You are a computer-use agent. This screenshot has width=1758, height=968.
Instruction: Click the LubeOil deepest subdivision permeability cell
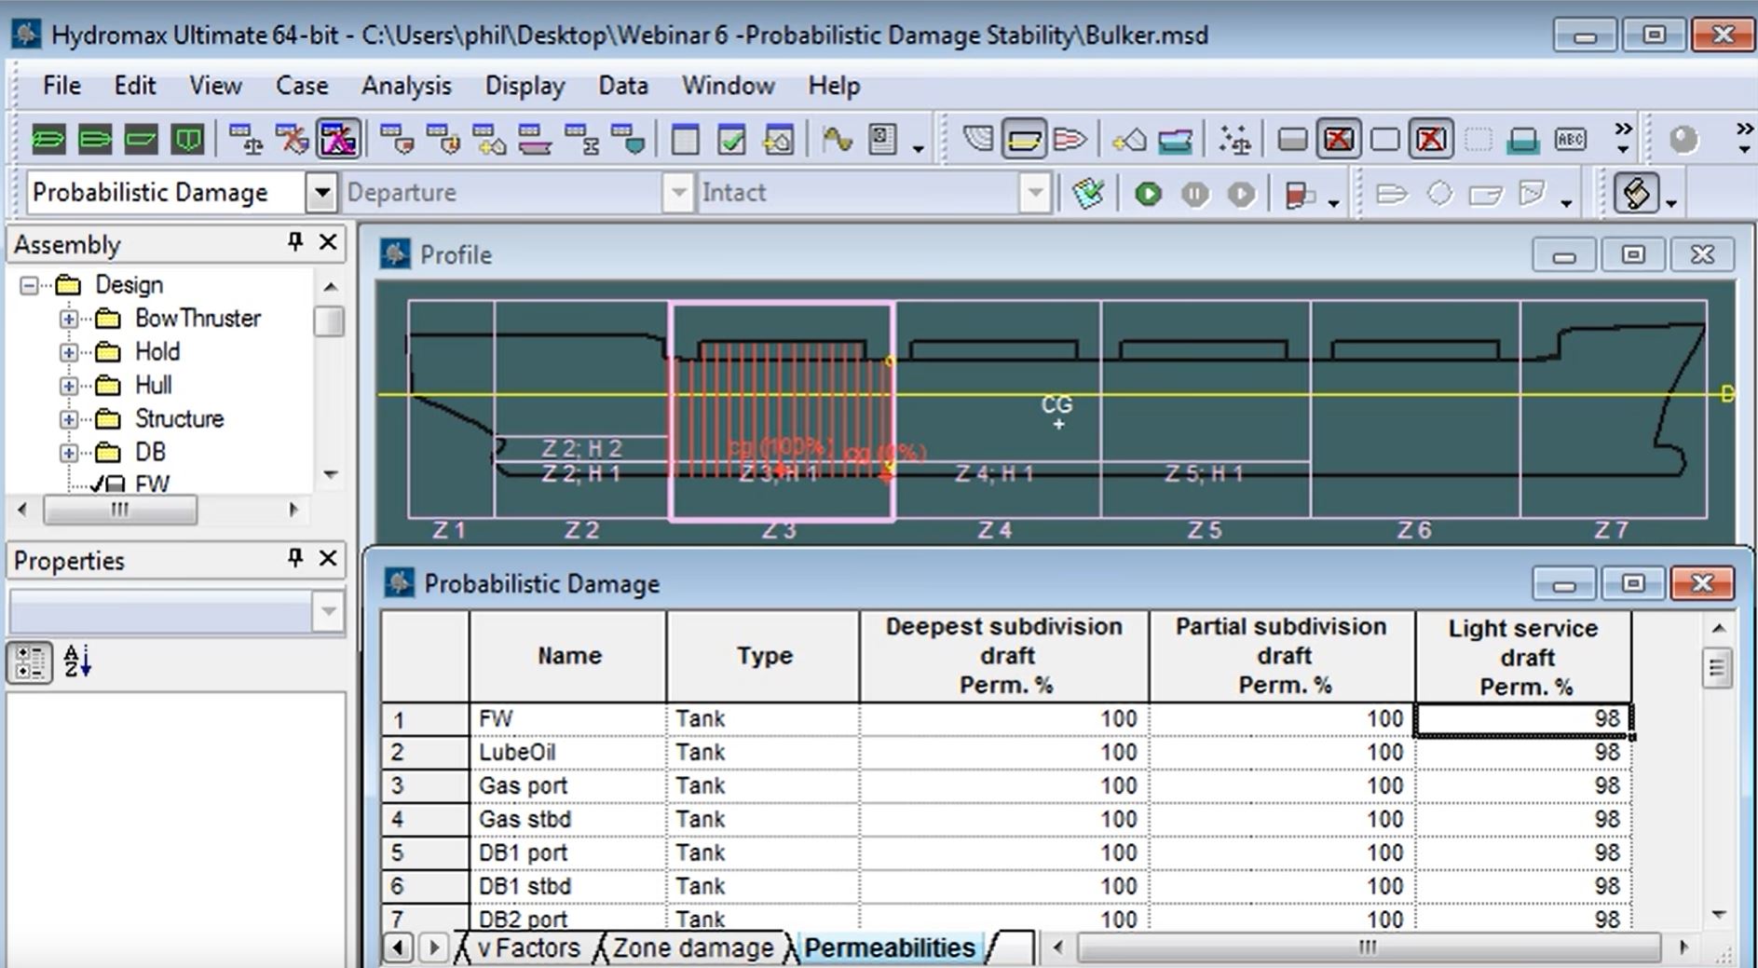point(1003,753)
